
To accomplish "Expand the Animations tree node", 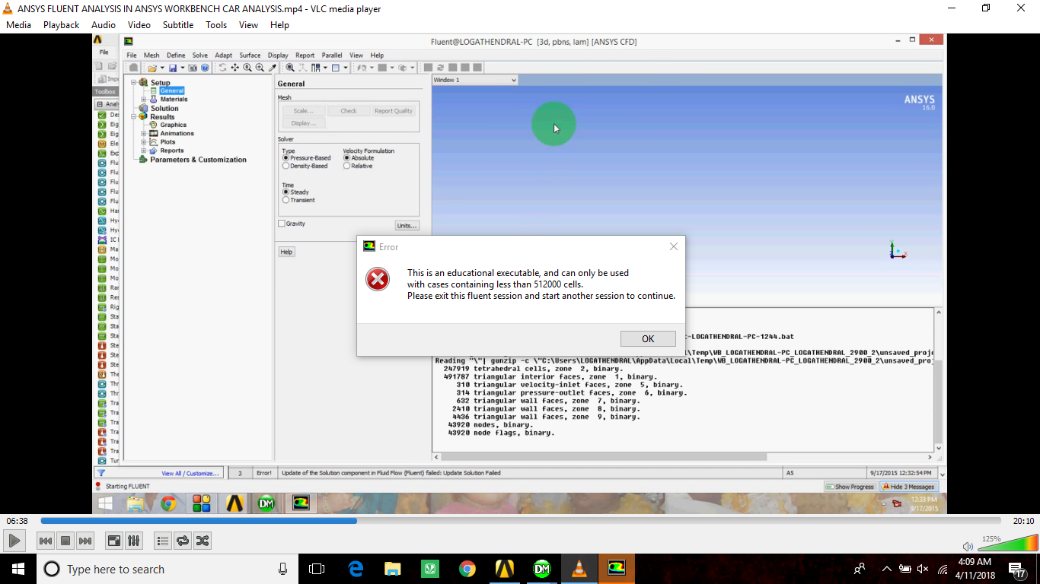I will tap(143, 133).
